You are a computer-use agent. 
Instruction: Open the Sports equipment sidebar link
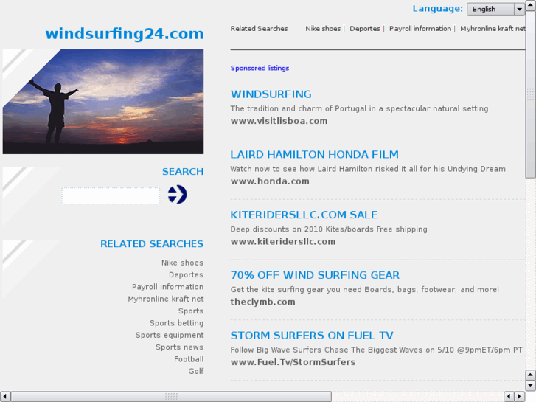click(170, 335)
